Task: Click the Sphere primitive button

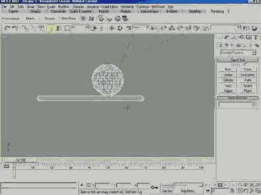Action: 228,75
